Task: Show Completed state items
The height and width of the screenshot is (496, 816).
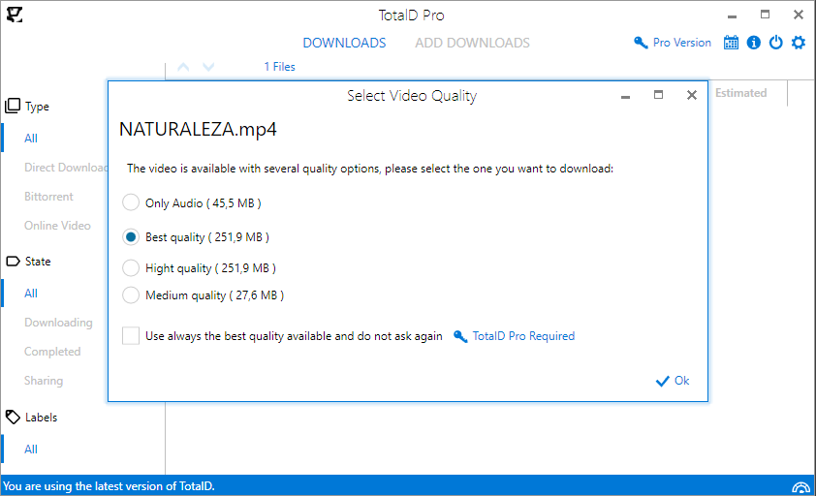Action: (x=52, y=352)
